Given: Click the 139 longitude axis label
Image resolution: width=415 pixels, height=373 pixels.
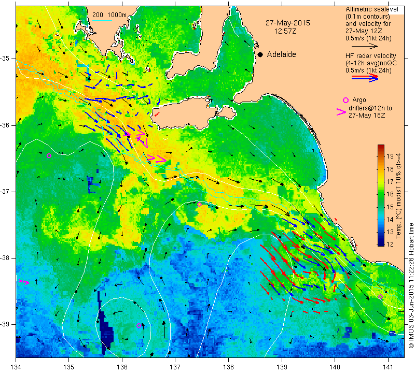Looking at the screenshot, I should tap(282, 367).
